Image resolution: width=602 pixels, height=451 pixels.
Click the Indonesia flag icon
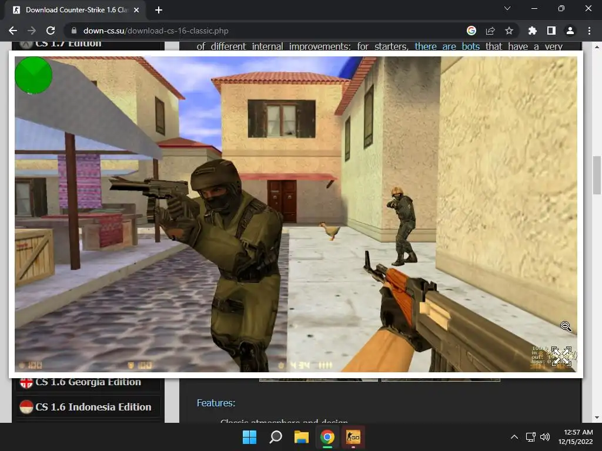point(26,407)
